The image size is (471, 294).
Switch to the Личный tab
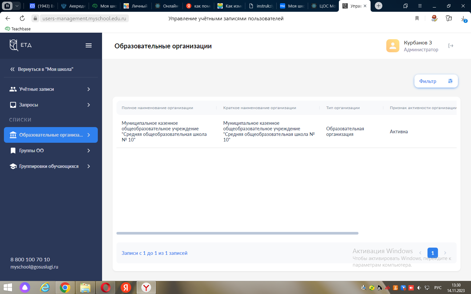pos(136,6)
